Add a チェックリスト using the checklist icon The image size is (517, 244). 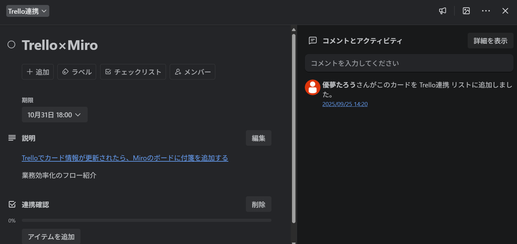tap(133, 72)
